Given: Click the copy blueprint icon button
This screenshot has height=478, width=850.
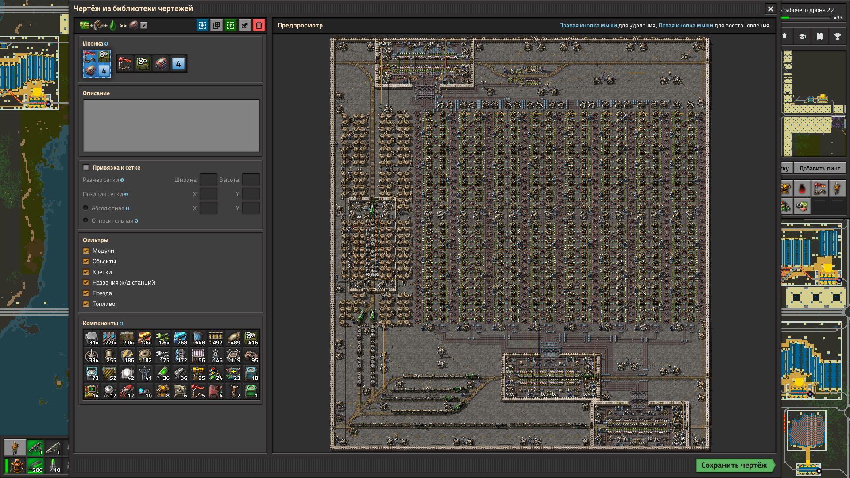Looking at the screenshot, I should [216, 25].
